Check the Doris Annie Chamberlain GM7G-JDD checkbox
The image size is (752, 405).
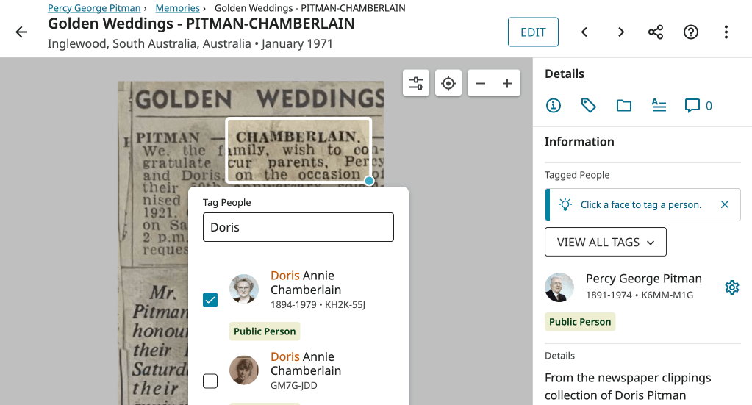(x=210, y=381)
